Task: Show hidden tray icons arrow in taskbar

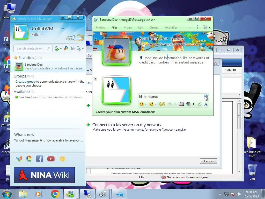Action: pyautogui.click(x=220, y=194)
